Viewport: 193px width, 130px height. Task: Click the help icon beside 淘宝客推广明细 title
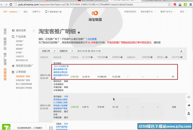click(x=79, y=32)
